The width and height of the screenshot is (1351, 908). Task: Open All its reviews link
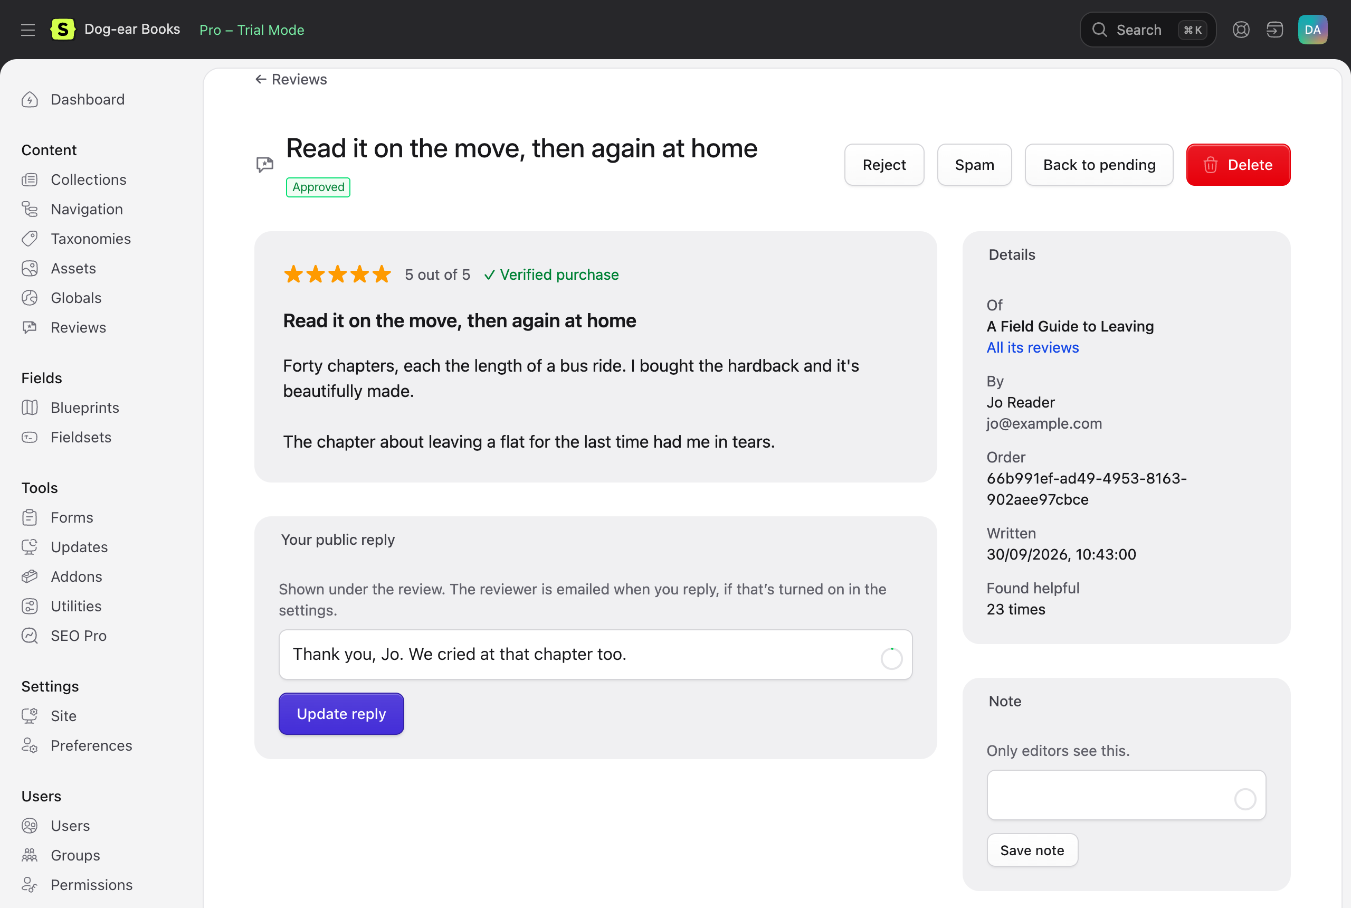click(x=1033, y=347)
